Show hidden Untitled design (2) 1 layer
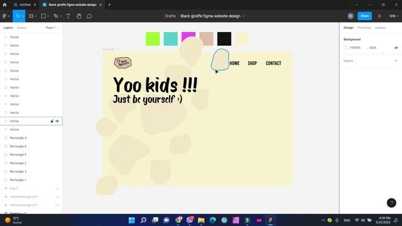 [57, 196]
